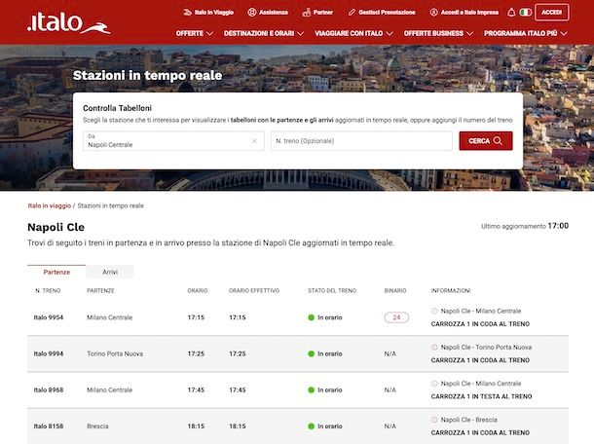The width and height of the screenshot is (594, 444).
Task: Click the info icon for Napoli Cle - Brescia
Action: click(x=434, y=420)
